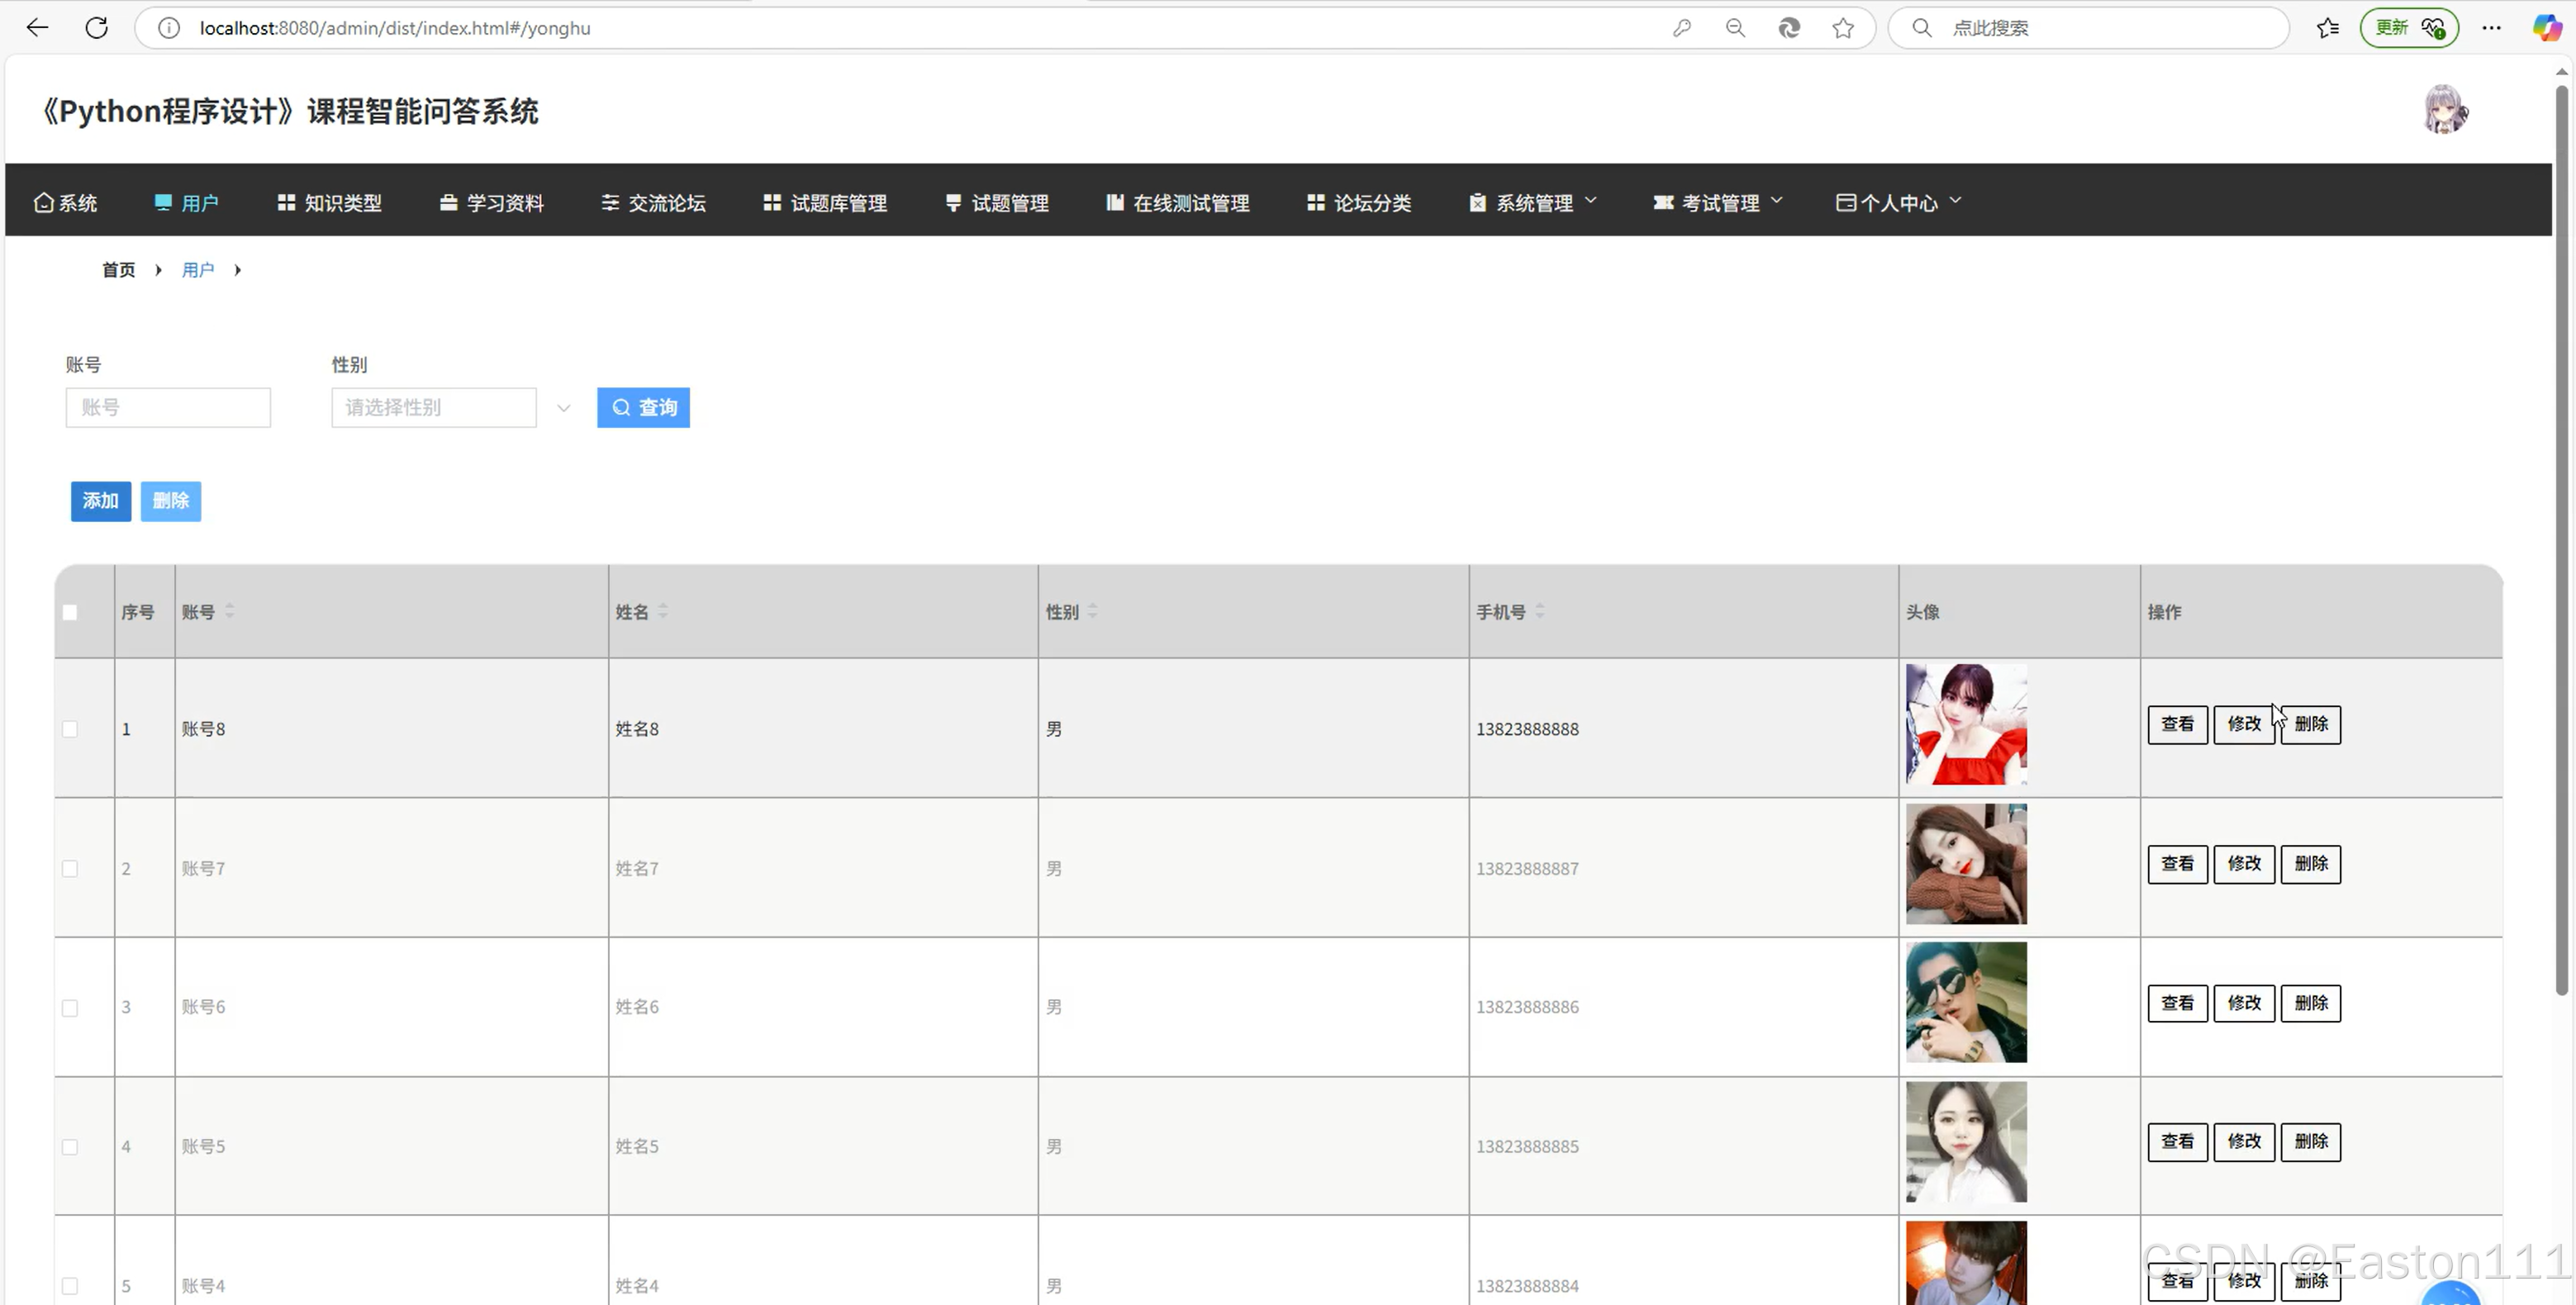This screenshot has width=2576, height=1305.
Task: Click the browser back arrow
Action: (x=37, y=28)
